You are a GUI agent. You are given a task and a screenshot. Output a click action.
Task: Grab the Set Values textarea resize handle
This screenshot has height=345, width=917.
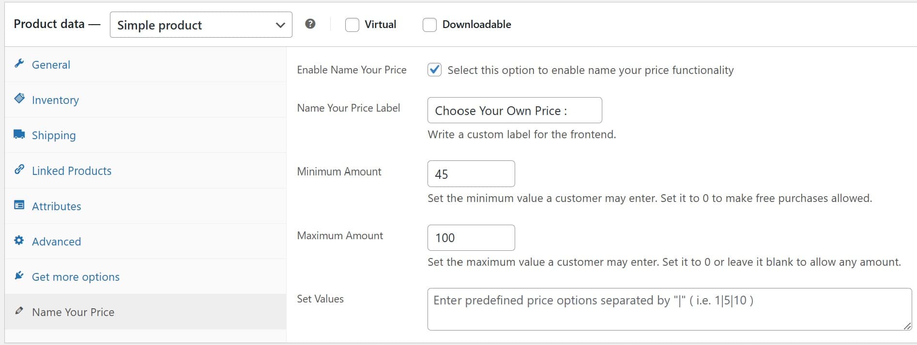(907, 326)
